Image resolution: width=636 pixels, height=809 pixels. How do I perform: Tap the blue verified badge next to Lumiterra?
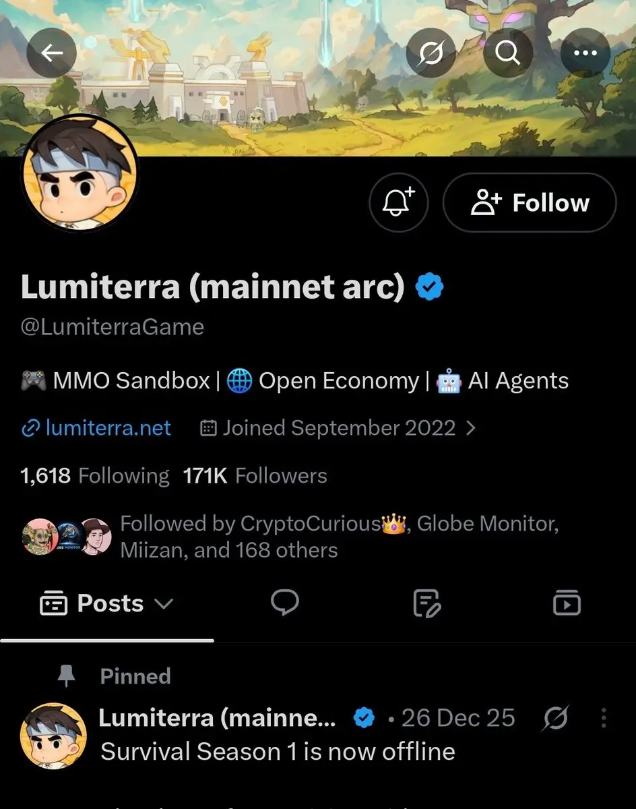(x=429, y=288)
